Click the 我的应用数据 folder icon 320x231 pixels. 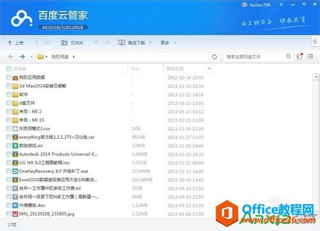(x=15, y=77)
